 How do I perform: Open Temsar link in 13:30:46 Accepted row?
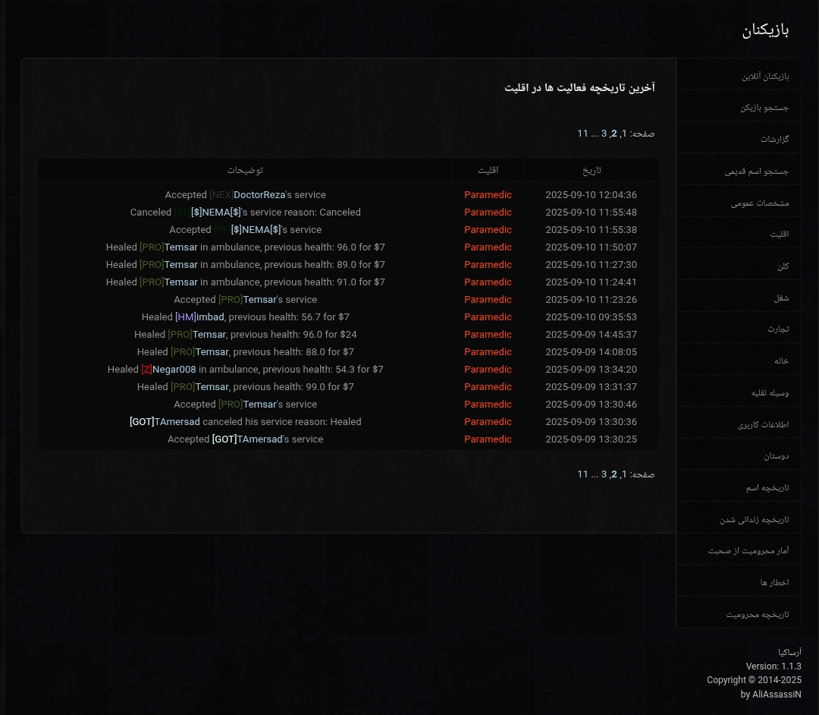click(x=259, y=404)
